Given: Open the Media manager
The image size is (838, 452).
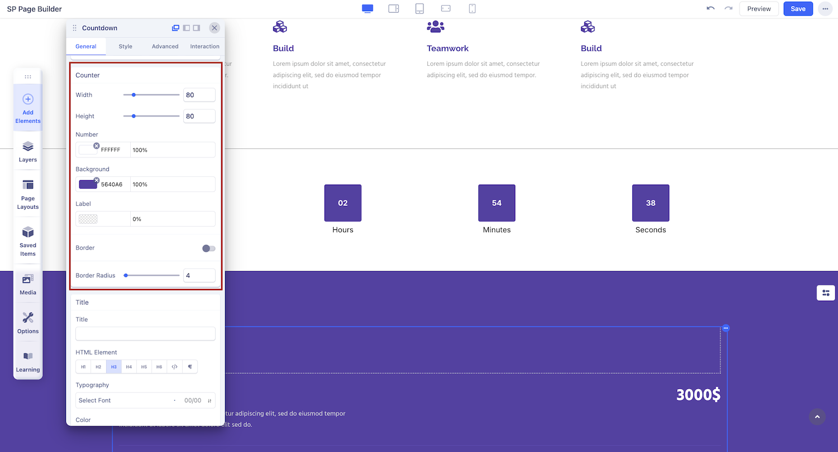Looking at the screenshot, I should (28, 284).
